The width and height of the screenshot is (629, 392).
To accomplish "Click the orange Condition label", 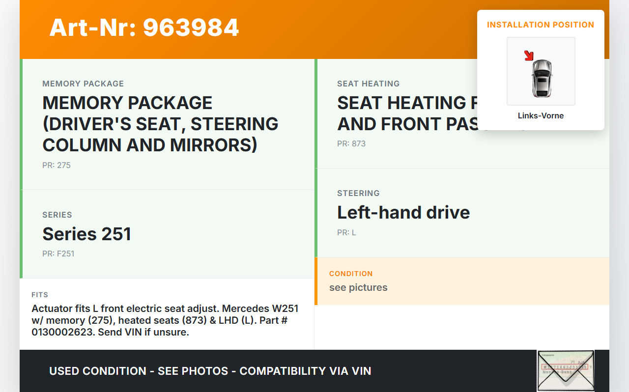I will click(351, 274).
